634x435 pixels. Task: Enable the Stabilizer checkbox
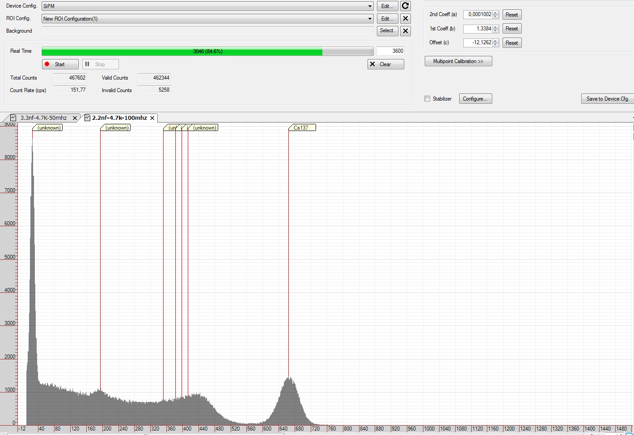(427, 99)
